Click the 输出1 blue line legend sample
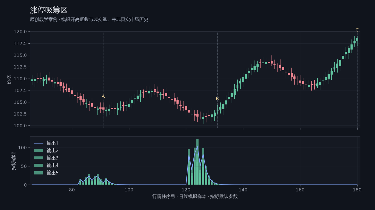 click(x=39, y=143)
